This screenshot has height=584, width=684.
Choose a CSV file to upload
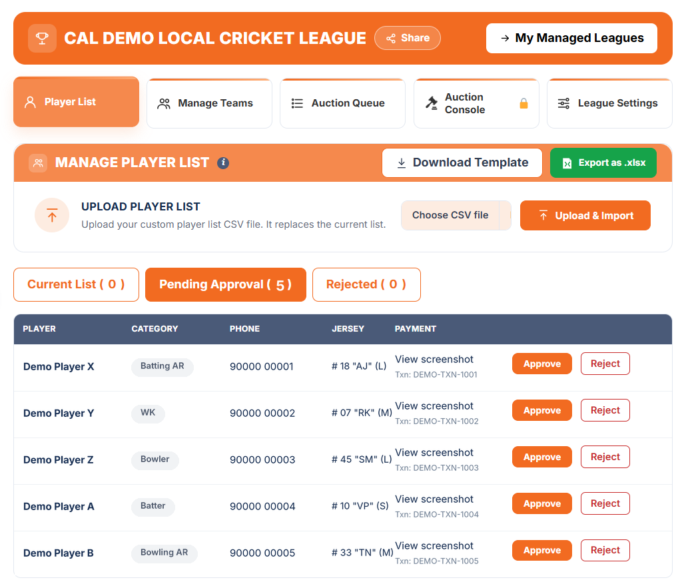pyautogui.click(x=456, y=216)
